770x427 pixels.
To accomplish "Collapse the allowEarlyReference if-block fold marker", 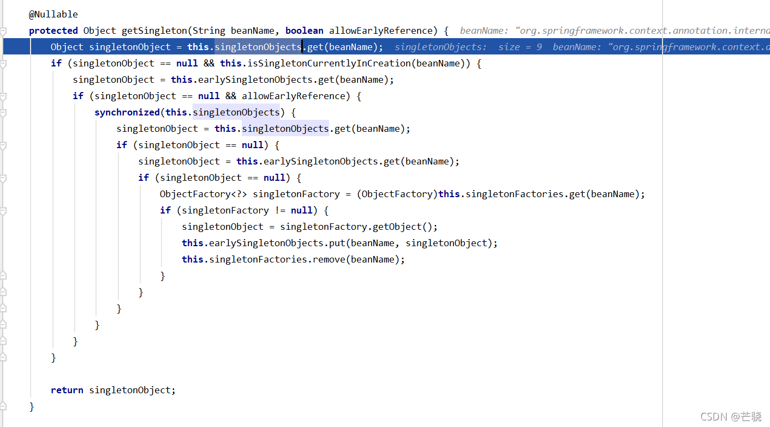I will (x=3, y=96).
